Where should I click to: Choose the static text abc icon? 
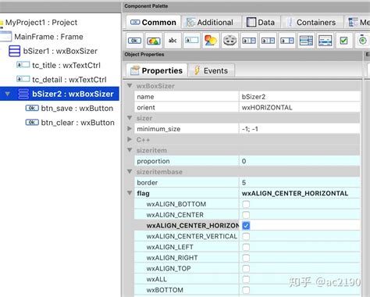(x=173, y=41)
